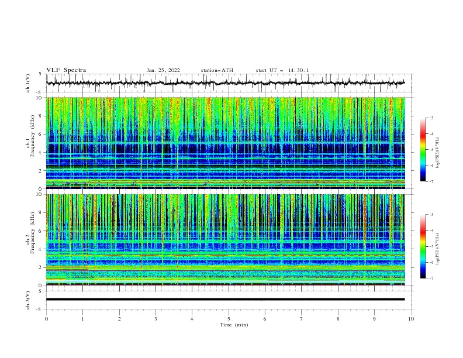463x358 pixels.
Task: Click the "-5" tick on the upper colorbar
Action: 431,150
